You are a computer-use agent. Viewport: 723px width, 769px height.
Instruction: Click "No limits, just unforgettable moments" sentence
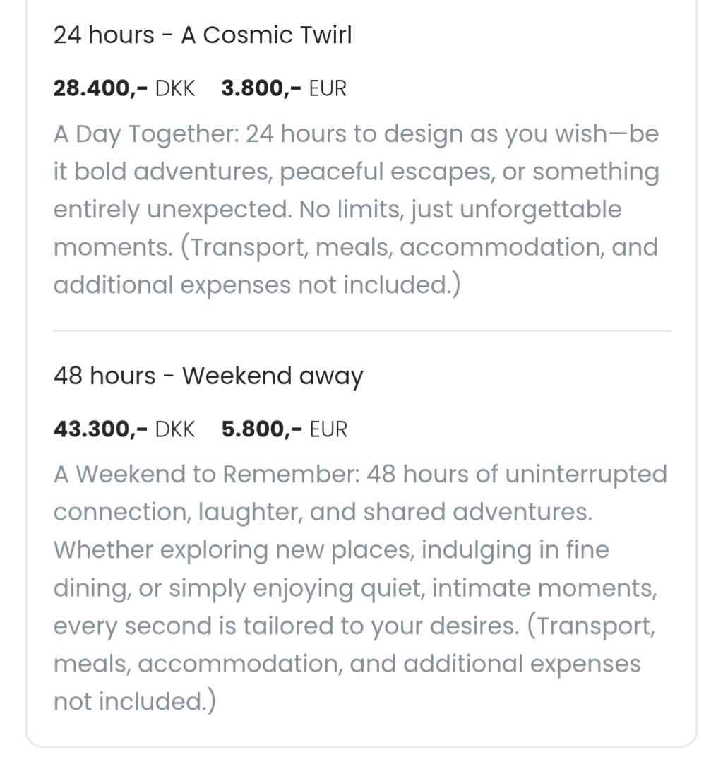pos(460,210)
